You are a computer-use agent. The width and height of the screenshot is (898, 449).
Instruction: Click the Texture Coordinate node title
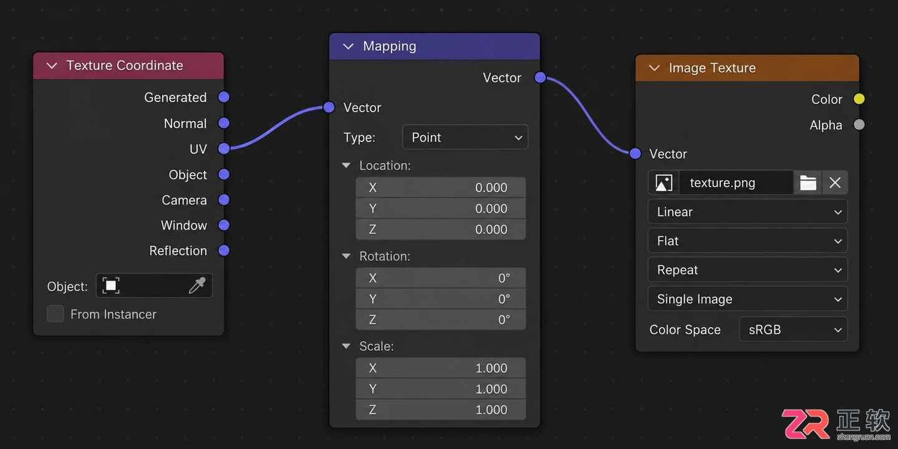click(x=125, y=65)
